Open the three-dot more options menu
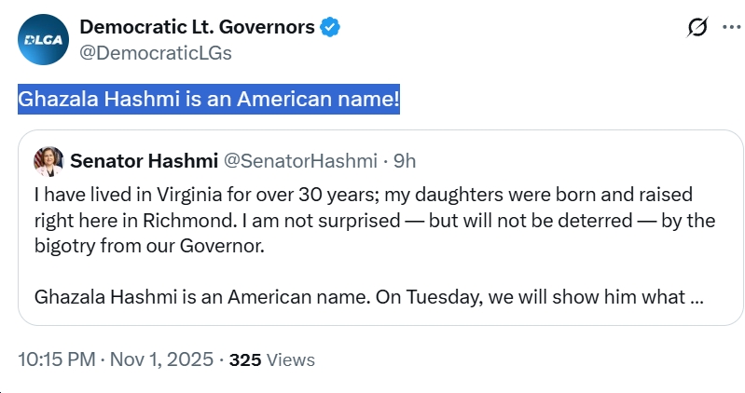The image size is (745, 393). [731, 28]
